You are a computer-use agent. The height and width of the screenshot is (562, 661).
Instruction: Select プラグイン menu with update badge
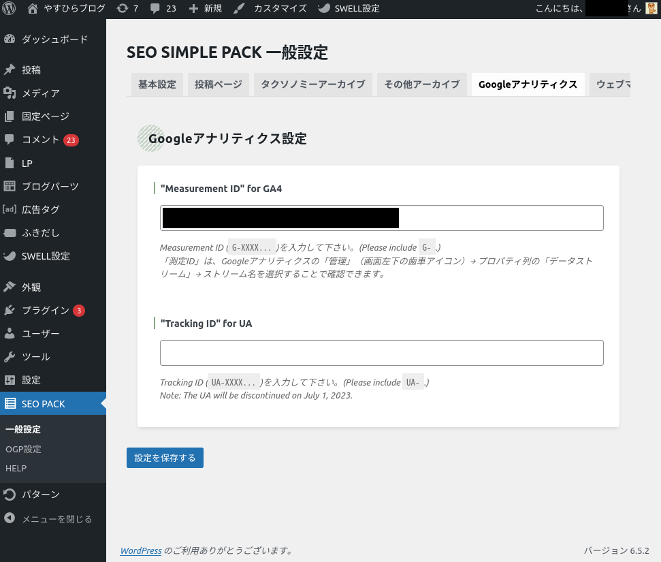click(x=45, y=311)
